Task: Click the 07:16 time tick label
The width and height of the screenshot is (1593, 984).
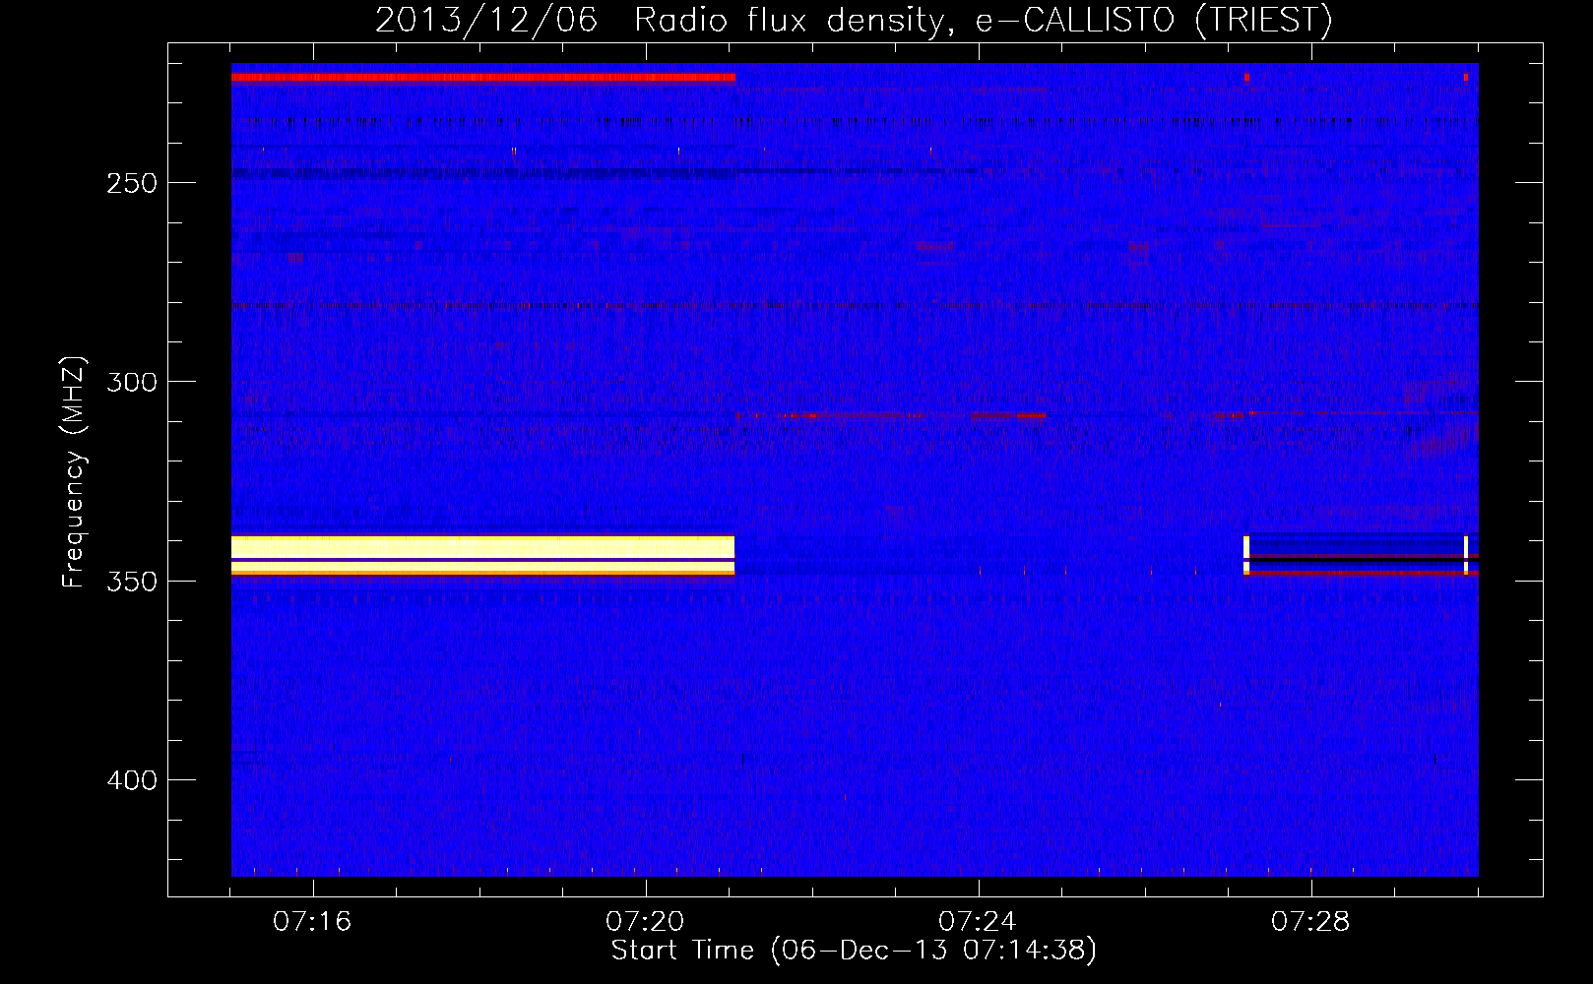Action: click(312, 922)
